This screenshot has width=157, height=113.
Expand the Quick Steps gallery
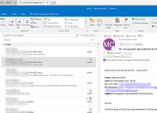point(85,26)
